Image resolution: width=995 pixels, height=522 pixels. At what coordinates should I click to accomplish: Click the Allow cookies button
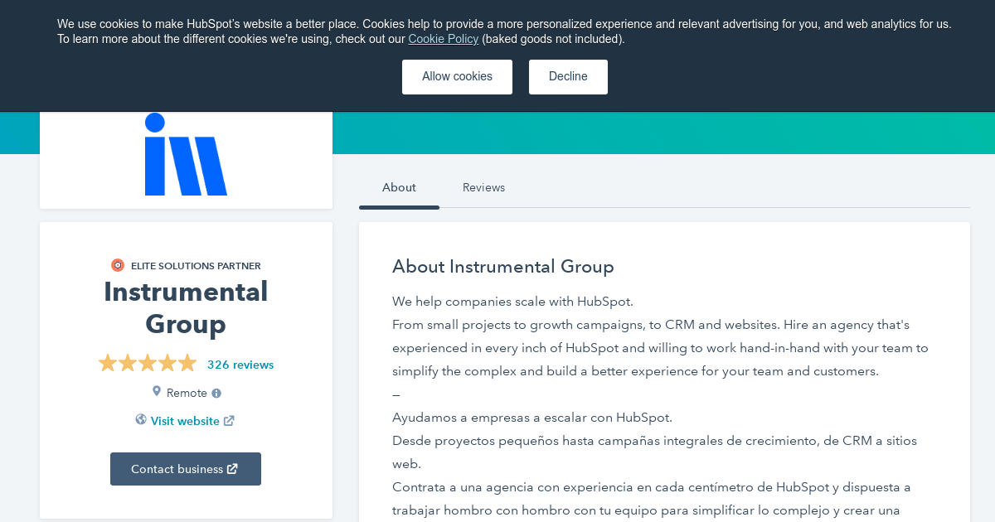457,76
